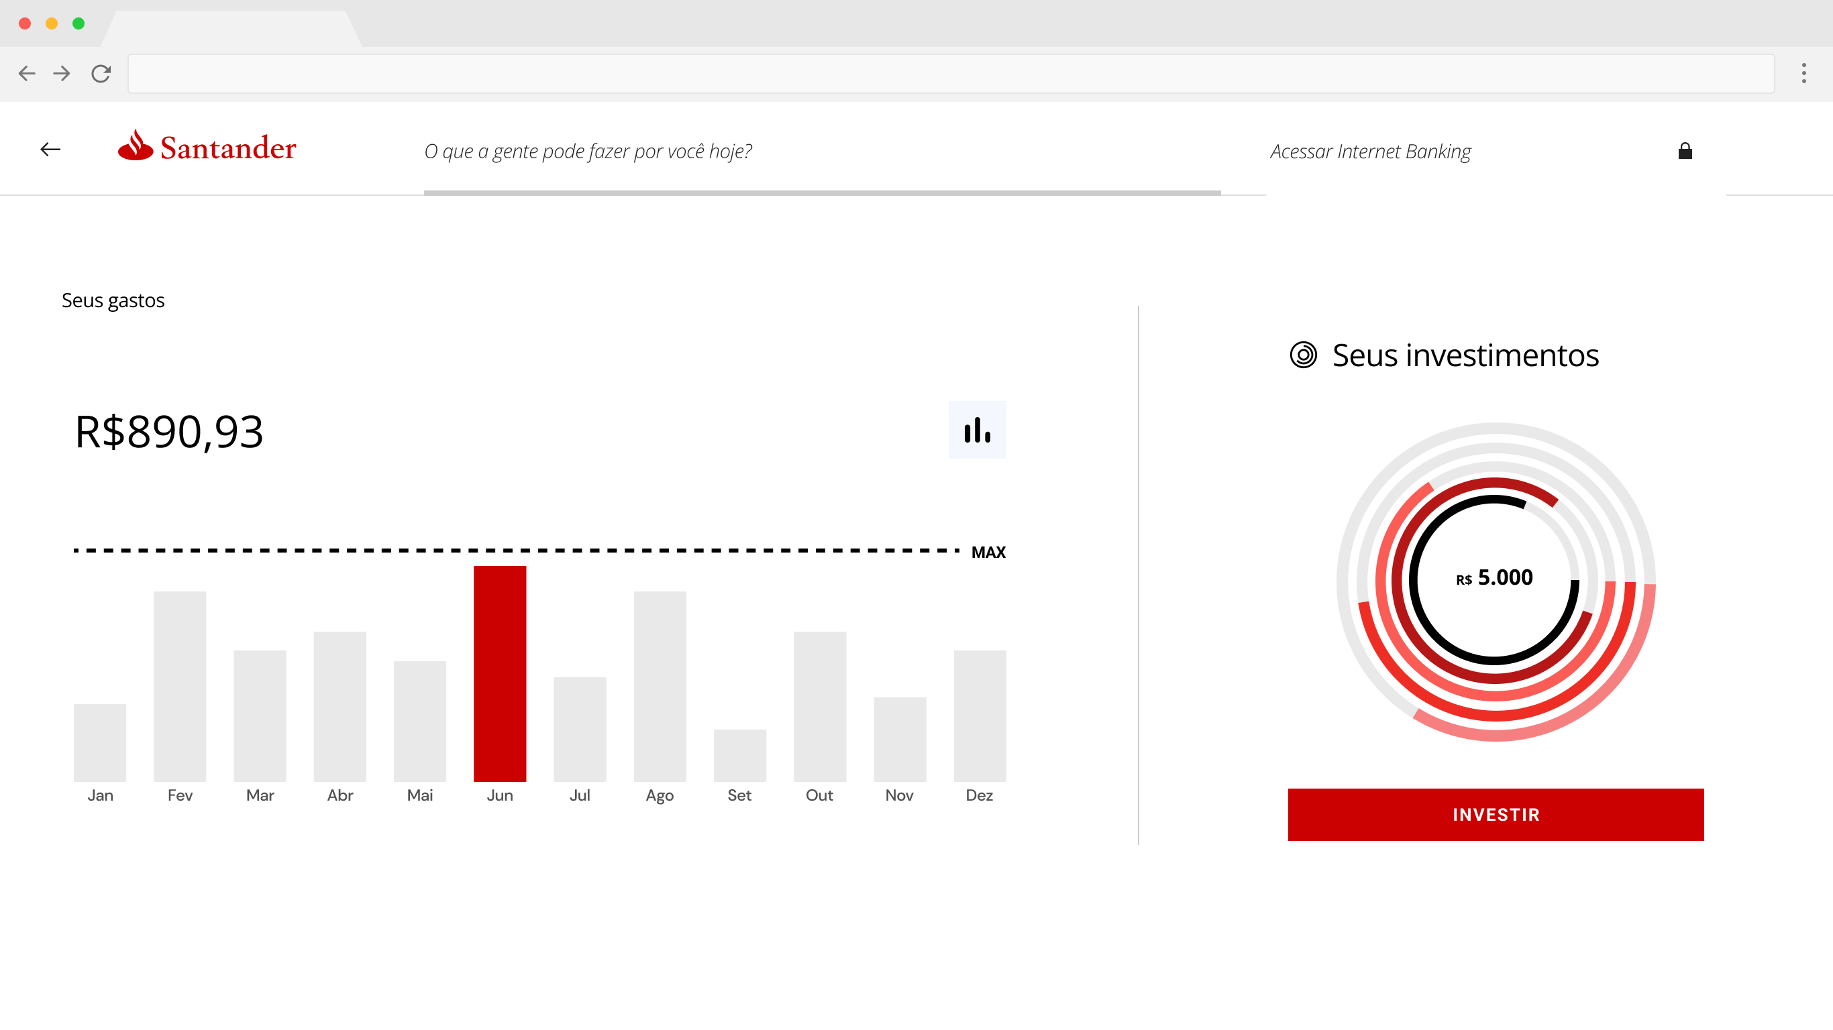
Task: Click the Set month label
Action: pos(739,795)
